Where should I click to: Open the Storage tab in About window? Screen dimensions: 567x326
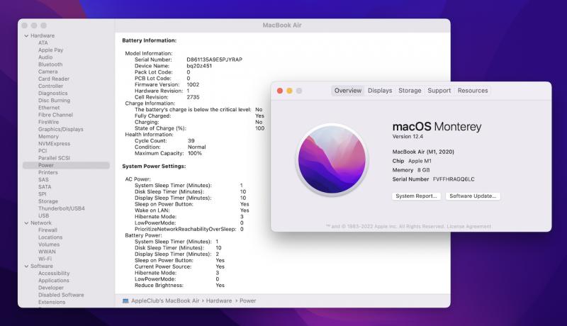(410, 90)
